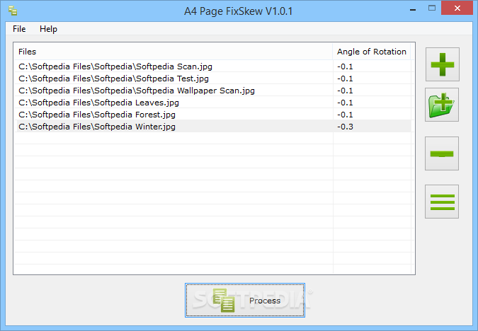Screen dimensions: 478x331
Task: Minimize the A4 Page FixSkew window
Action: 413,9
